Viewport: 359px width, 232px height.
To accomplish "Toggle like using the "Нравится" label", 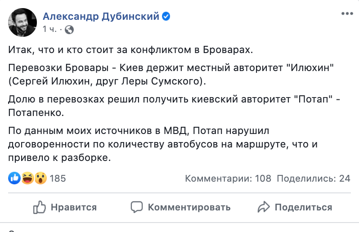I will point(74,207).
